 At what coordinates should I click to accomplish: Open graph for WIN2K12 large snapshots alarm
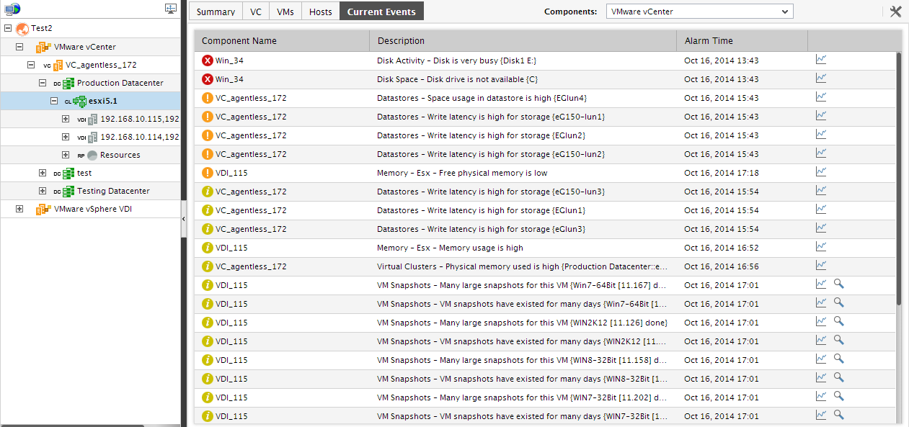coord(821,321)
